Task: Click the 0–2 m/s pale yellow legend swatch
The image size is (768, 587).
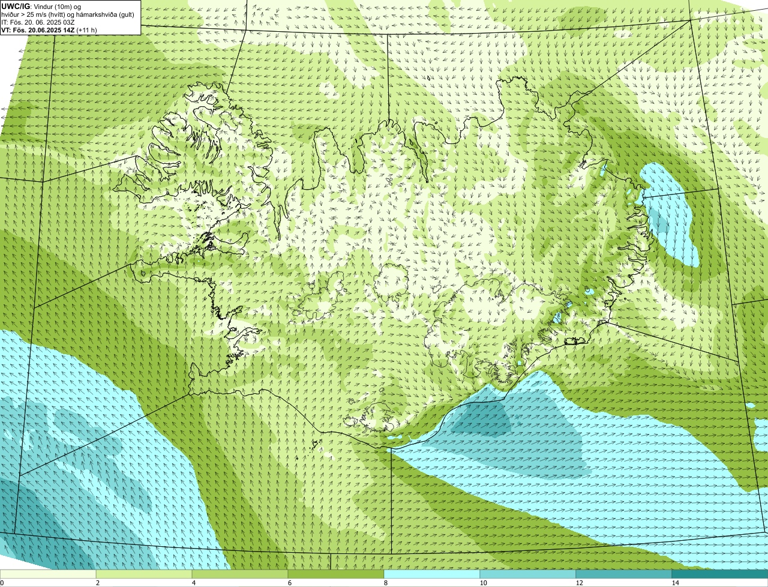Action: 48,574
